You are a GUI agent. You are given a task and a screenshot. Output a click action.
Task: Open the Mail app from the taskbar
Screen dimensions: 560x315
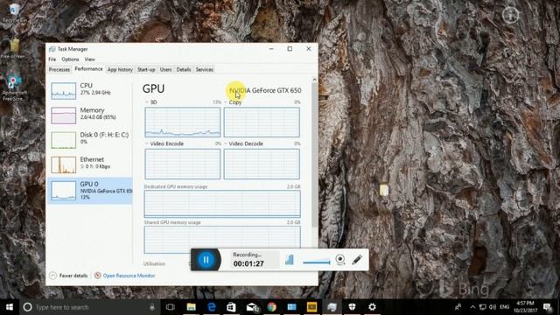(252, 307)
